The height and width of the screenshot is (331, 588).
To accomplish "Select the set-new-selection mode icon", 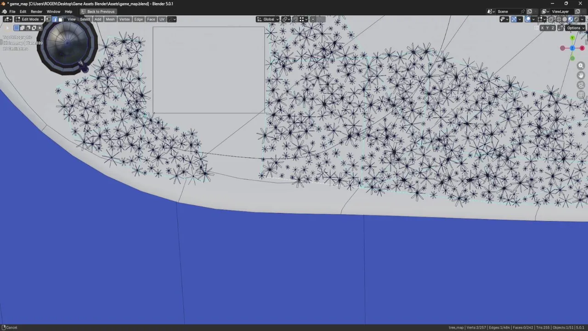I will (x=17, y=28).
